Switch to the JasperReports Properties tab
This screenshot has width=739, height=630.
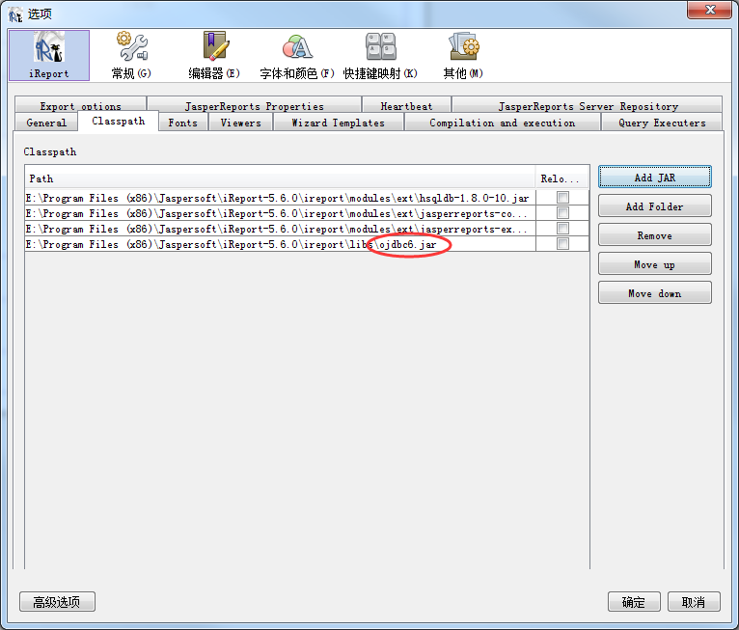[x=254, y=104]
